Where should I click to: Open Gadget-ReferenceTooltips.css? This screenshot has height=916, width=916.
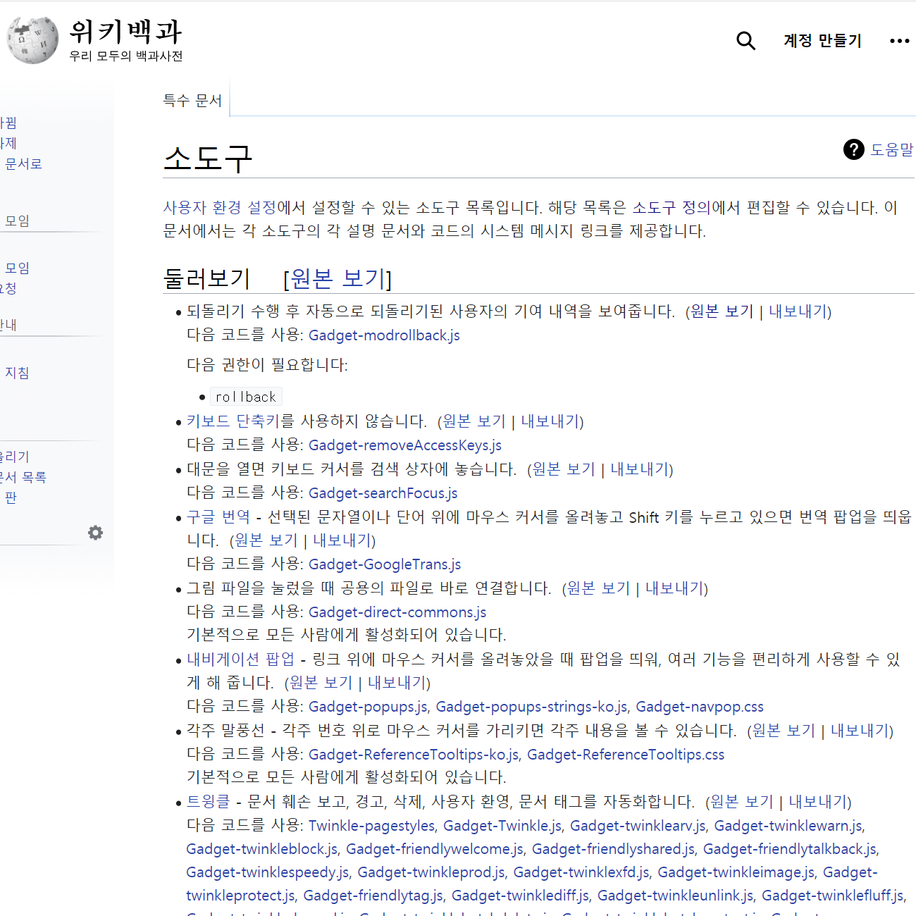click(626, 755)
